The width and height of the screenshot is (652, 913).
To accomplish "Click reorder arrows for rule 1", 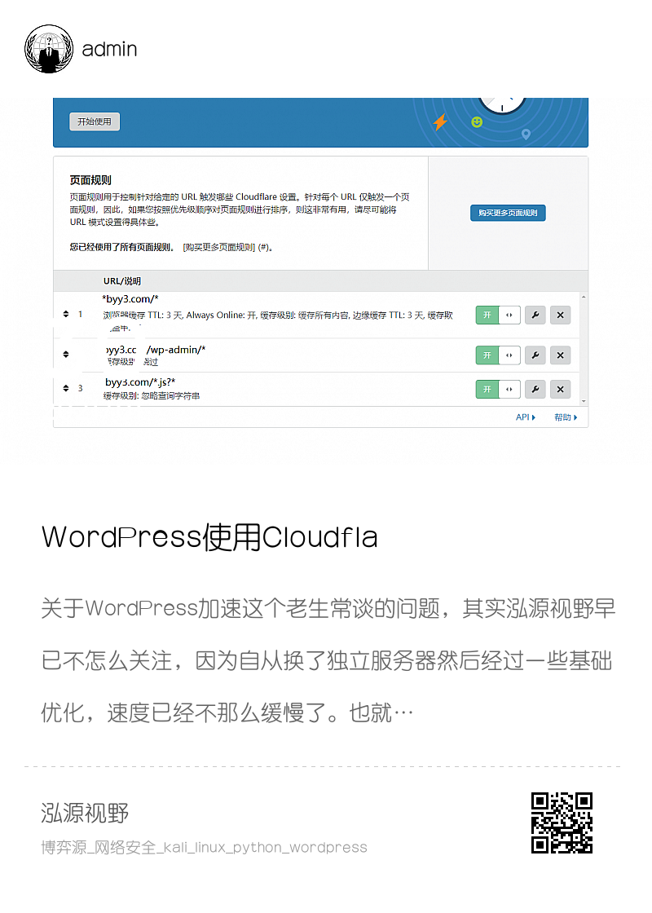I will 66,315.
